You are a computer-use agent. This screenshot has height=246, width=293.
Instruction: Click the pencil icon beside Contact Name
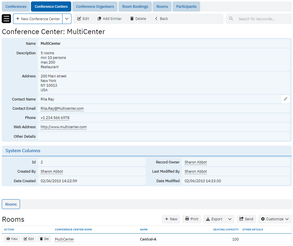(285, 99)
